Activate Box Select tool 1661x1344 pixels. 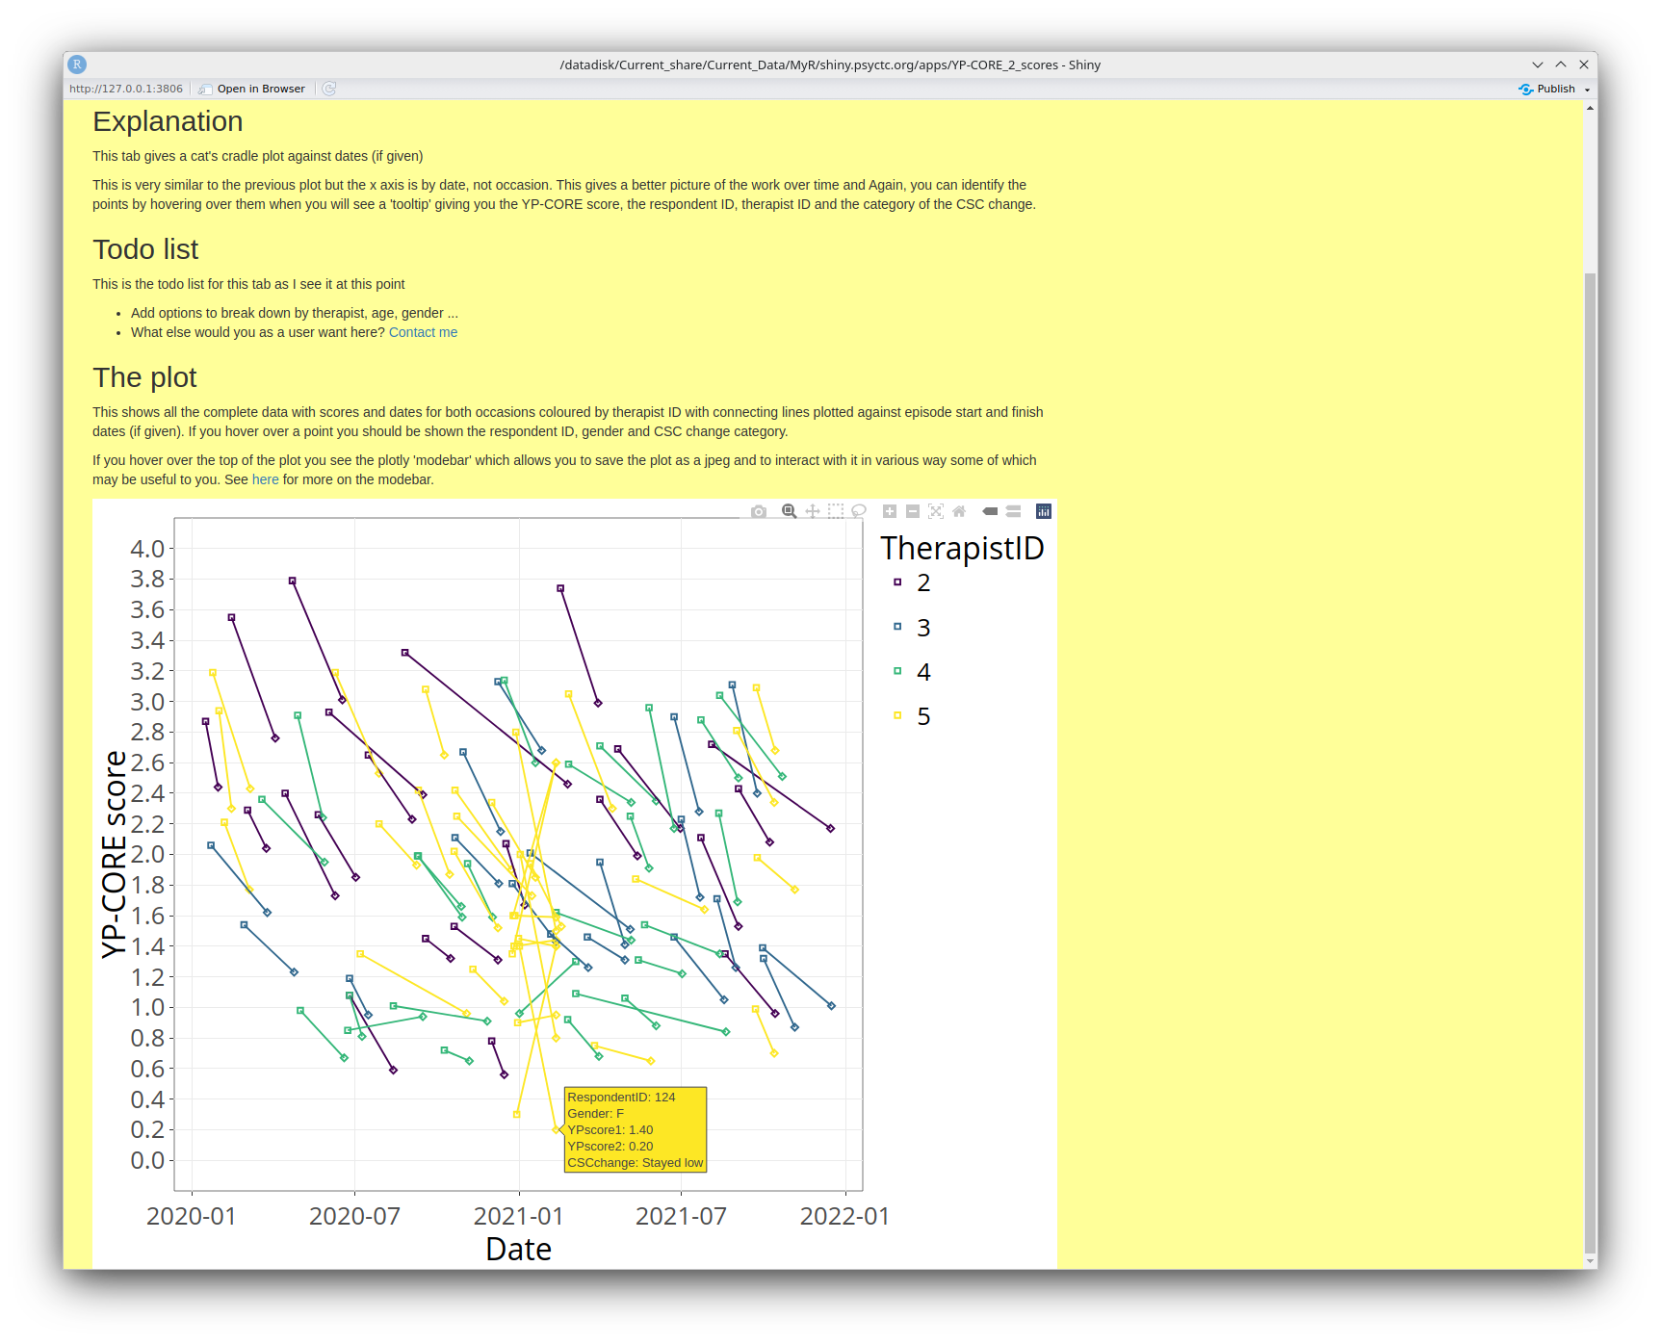click(836, 511)
